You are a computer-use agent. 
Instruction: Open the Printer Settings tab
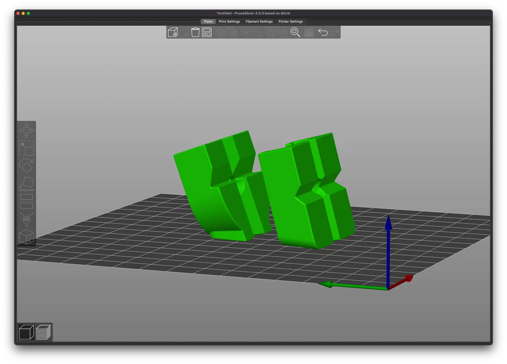pos(291,22)
